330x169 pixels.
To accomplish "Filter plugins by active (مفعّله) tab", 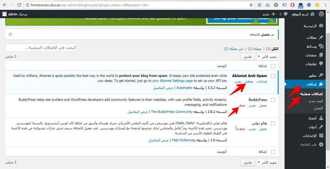I will tap(257, 49).
